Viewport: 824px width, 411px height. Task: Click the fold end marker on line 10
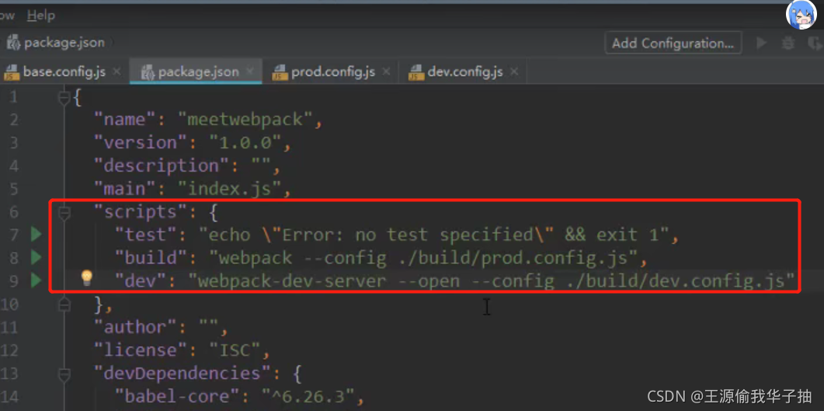(64, 305)
